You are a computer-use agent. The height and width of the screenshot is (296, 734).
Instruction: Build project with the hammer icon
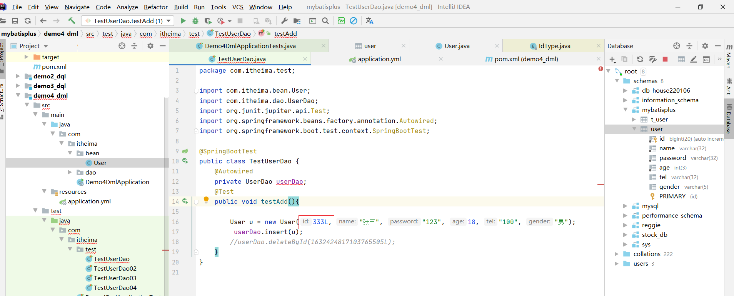pos(72,21)
